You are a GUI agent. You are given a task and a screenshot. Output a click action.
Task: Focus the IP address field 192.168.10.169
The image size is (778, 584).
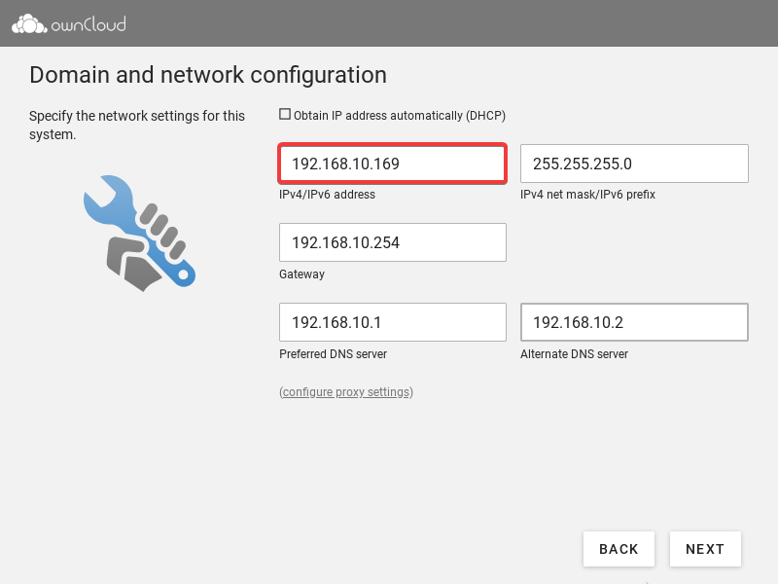pos(392,164)
